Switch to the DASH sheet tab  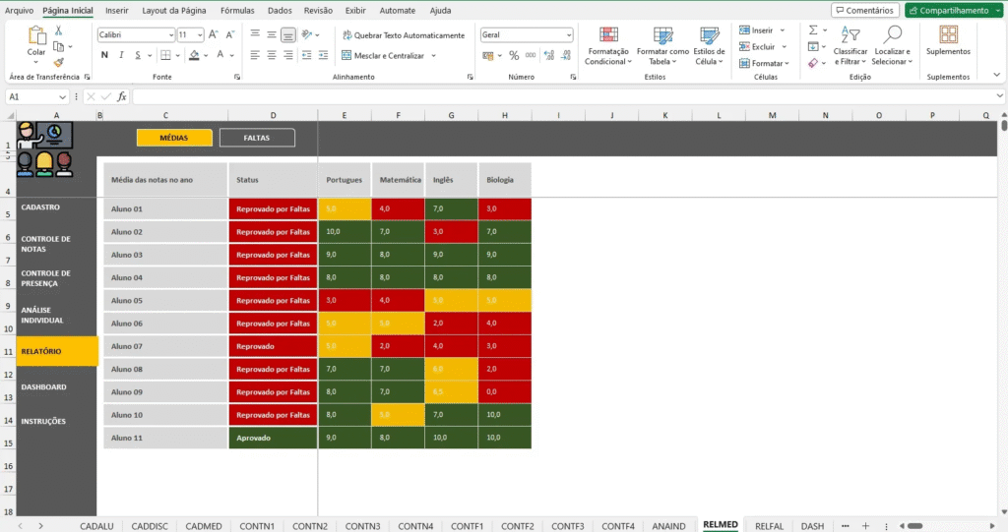pyautogui.click(x=812, y=526)
